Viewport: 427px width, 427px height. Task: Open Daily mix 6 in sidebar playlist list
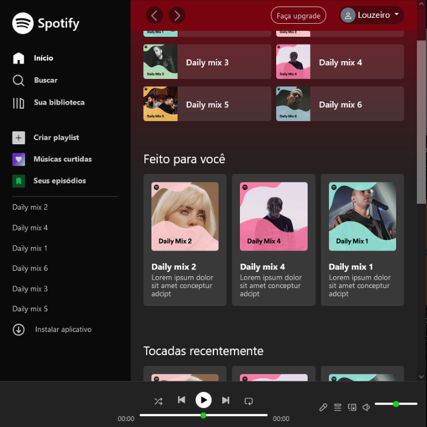(x=30, y=268)
